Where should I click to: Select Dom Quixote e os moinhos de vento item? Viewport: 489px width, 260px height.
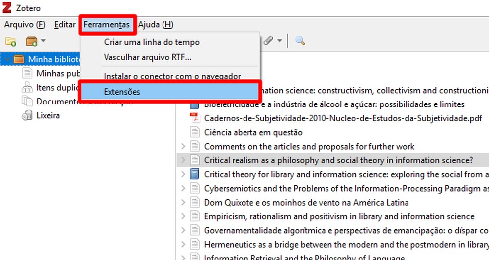click(x=306, y=203)
